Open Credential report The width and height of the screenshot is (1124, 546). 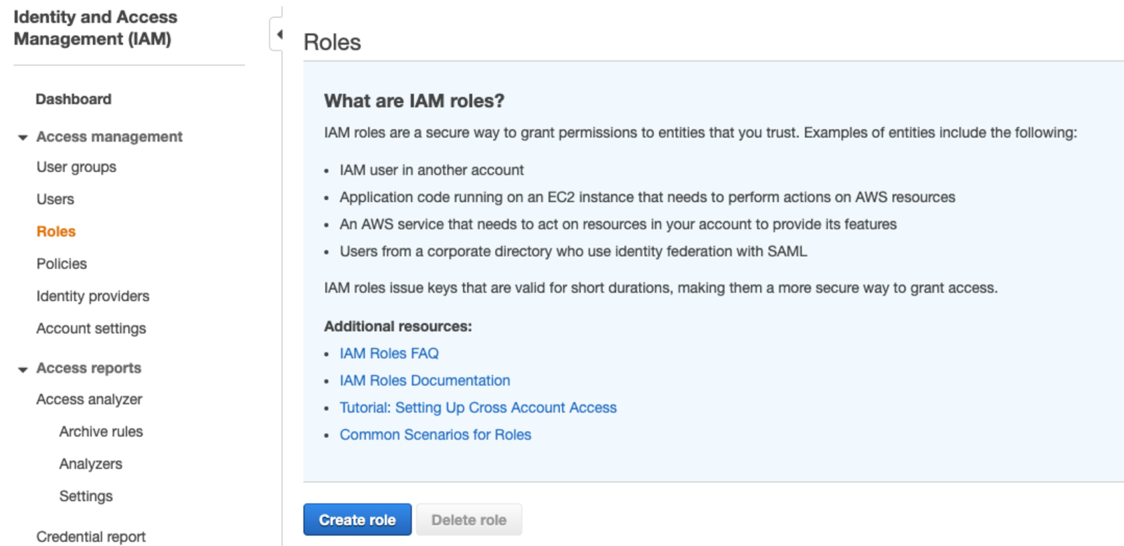click(91, 537)
